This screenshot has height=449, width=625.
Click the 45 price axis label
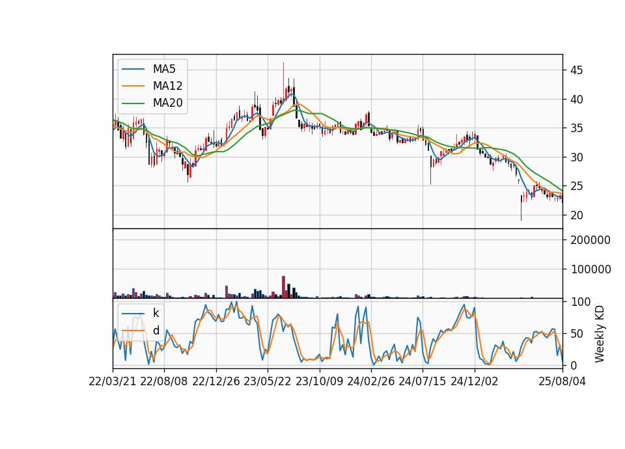pos(576,70)
